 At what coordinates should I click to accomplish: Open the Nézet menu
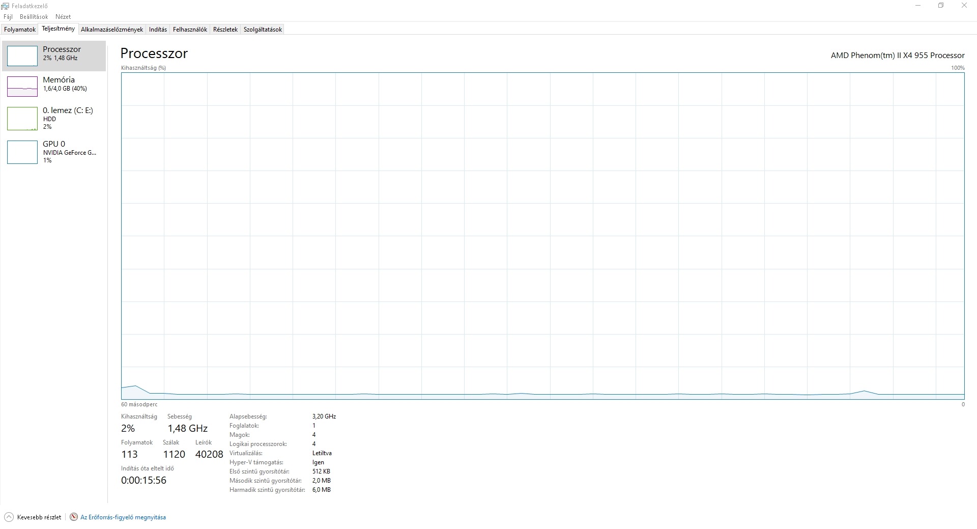[63, 17]
